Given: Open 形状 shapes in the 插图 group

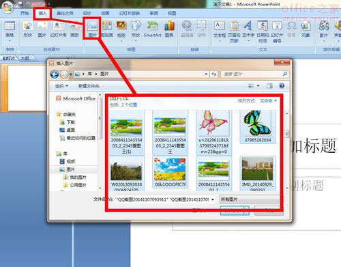Looking at the screenshot, I should [136, 30].
